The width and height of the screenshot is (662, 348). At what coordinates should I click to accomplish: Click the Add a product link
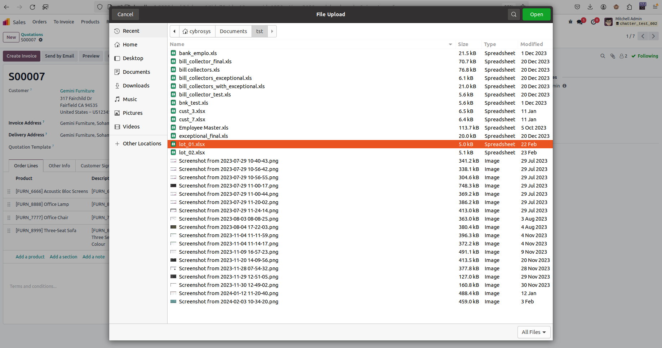pos(30,257)
